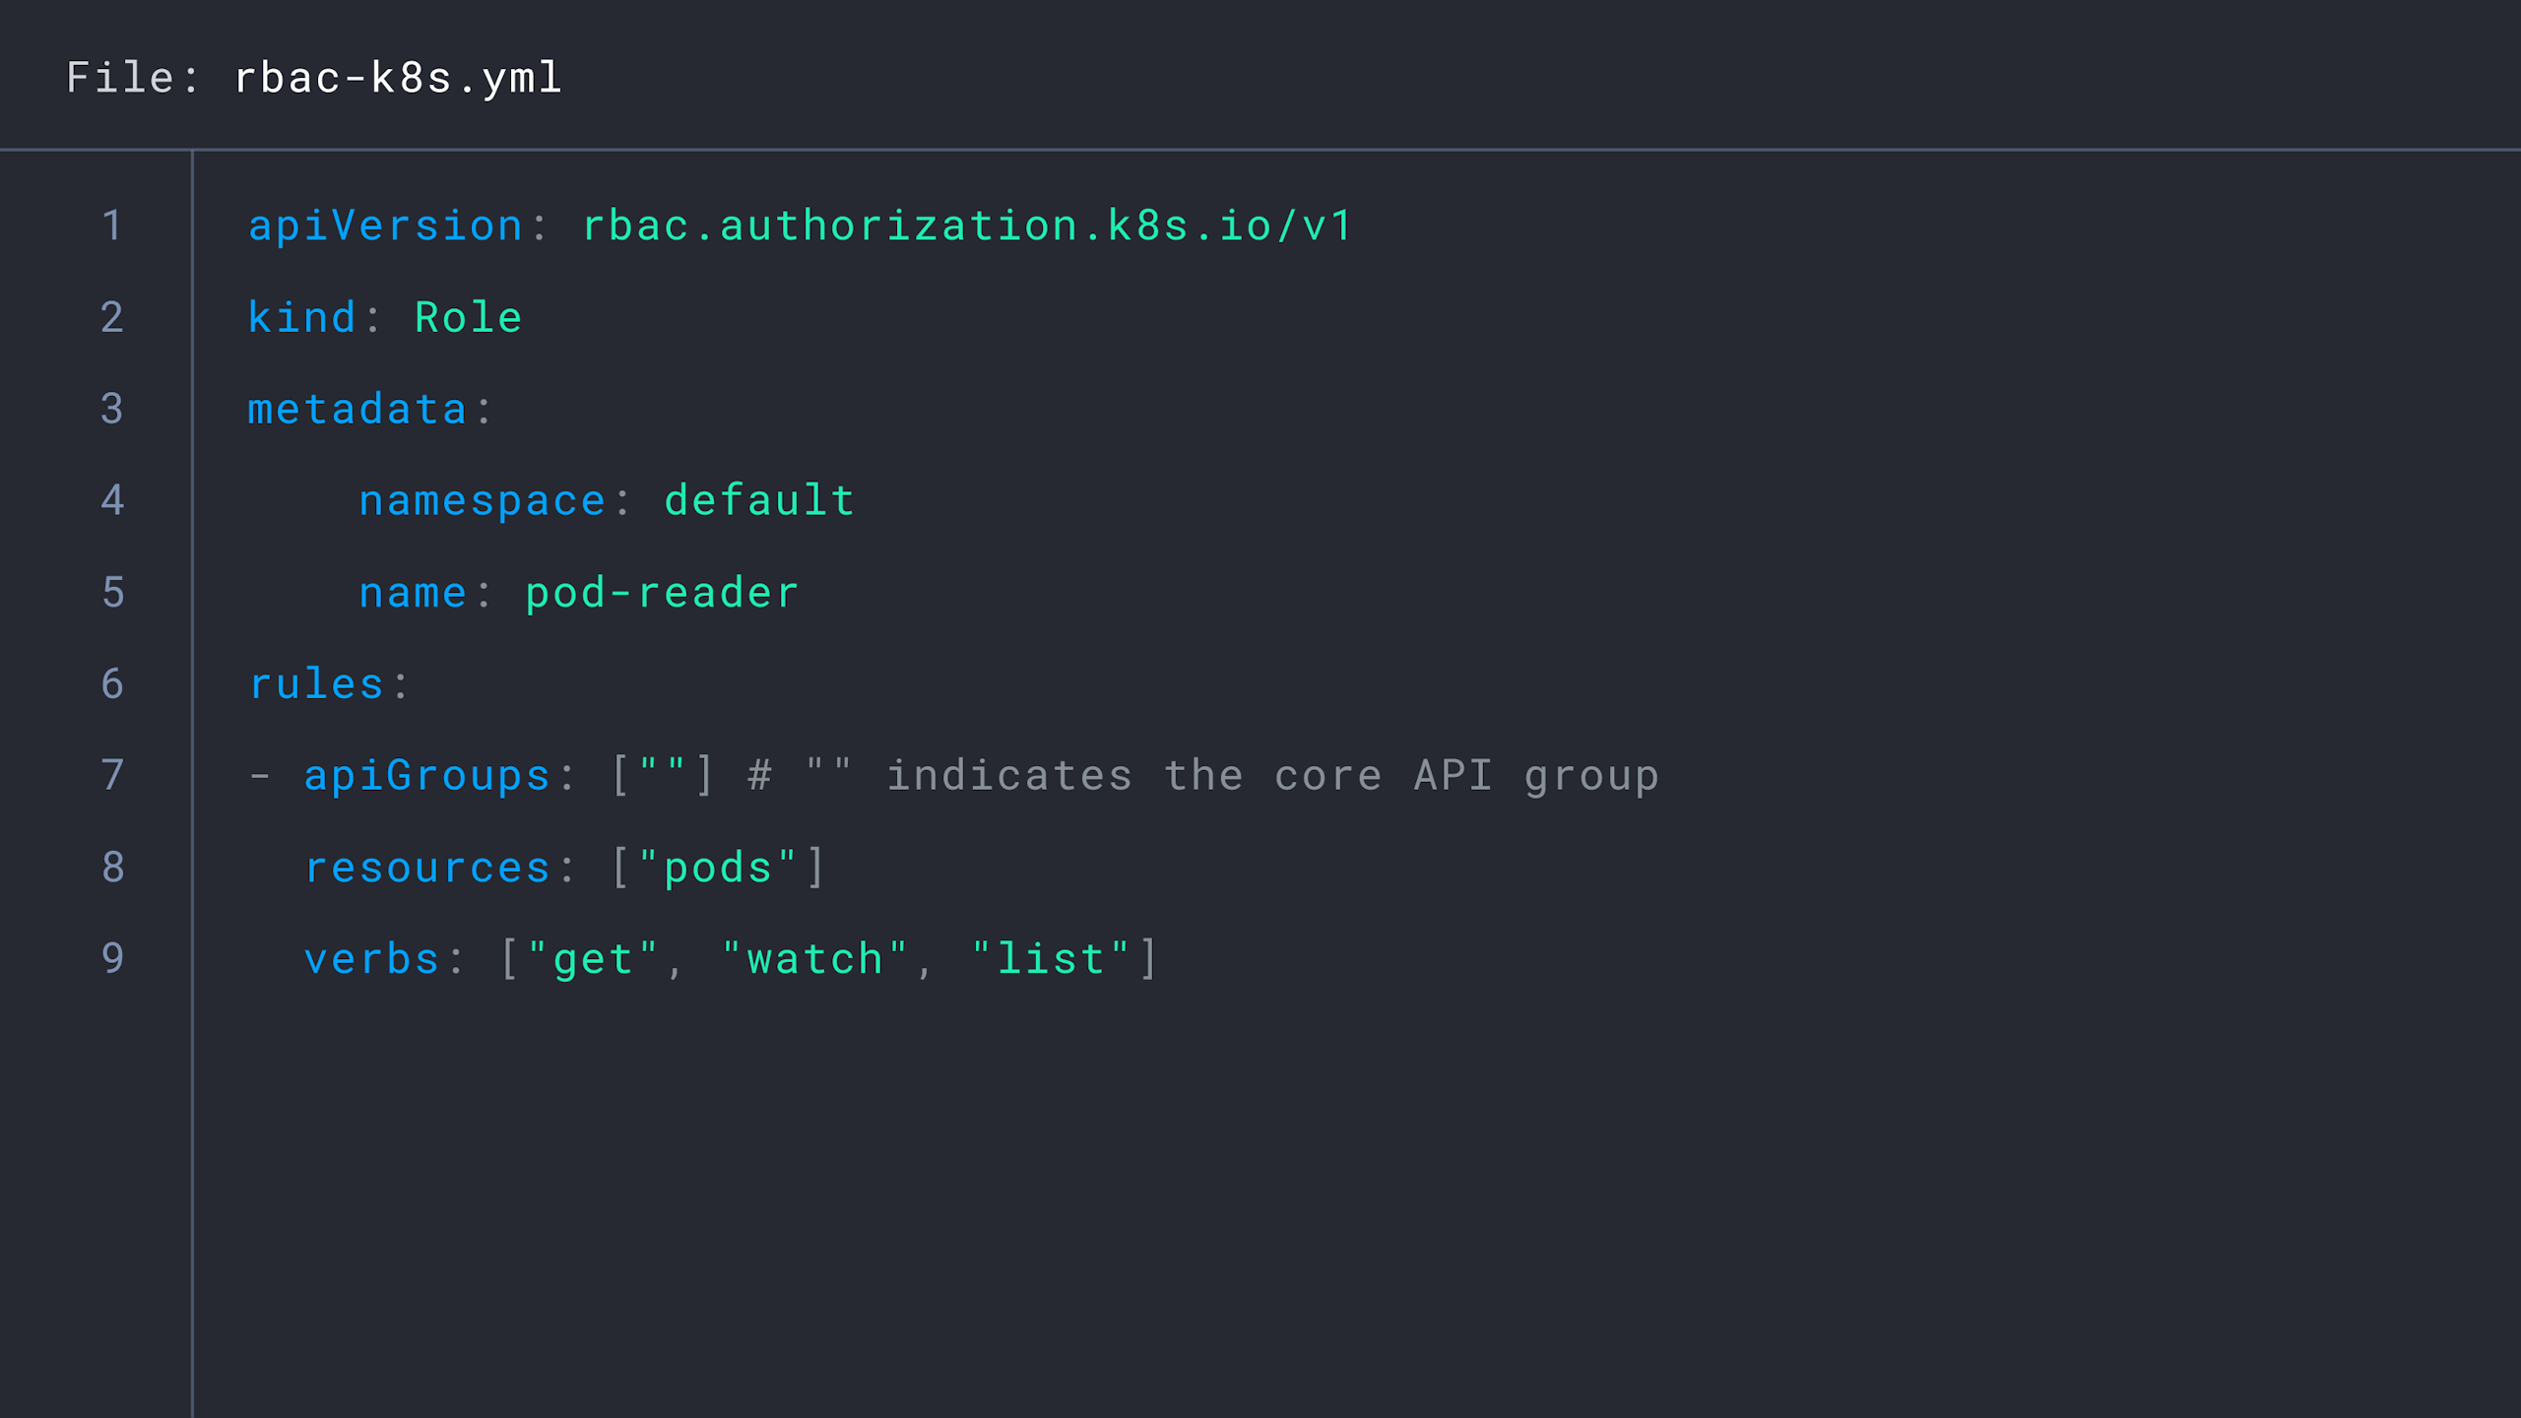
Task: Click the apiVersion key on line 1
Action: click(385, 226)
